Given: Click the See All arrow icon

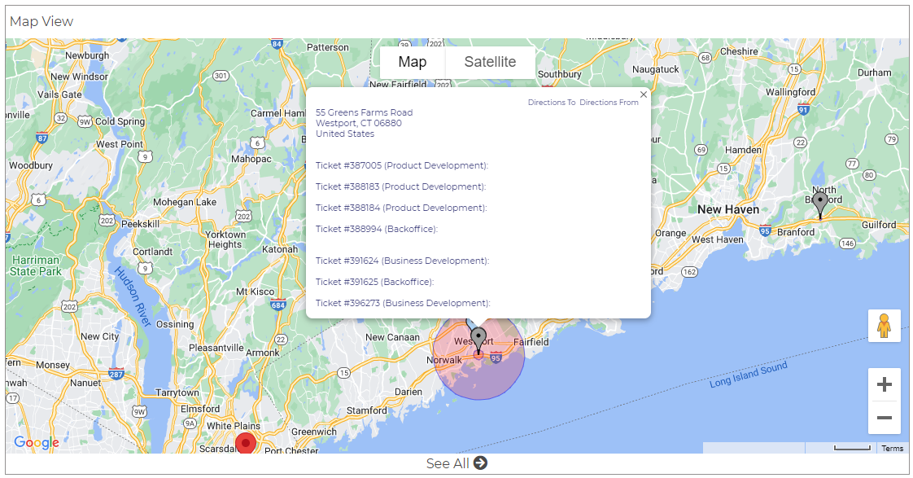Looking at the screenshot, I should pos(480,463).
